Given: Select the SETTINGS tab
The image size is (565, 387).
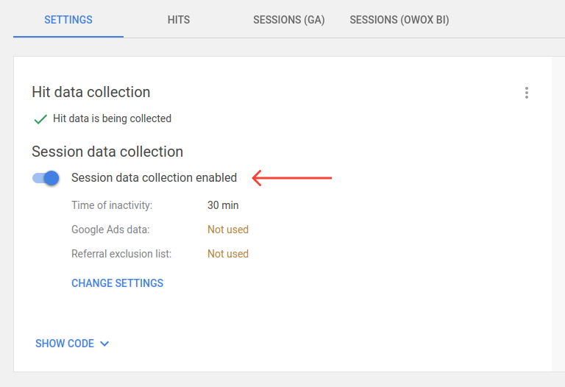Looking at the screenshot, I should tap(68, 19).
